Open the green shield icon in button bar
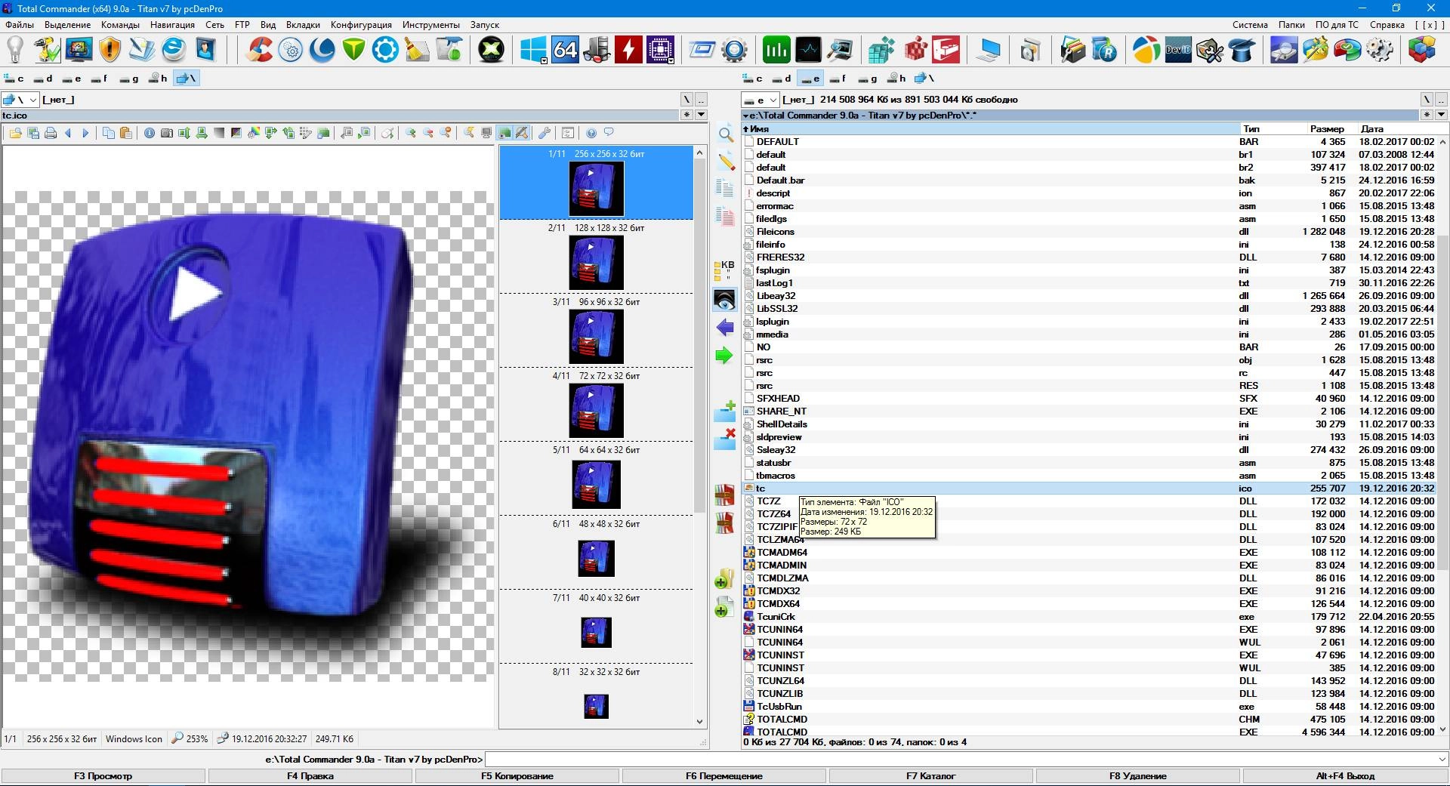The height and width of the screenshot is (786, 1450). point(353,51)
